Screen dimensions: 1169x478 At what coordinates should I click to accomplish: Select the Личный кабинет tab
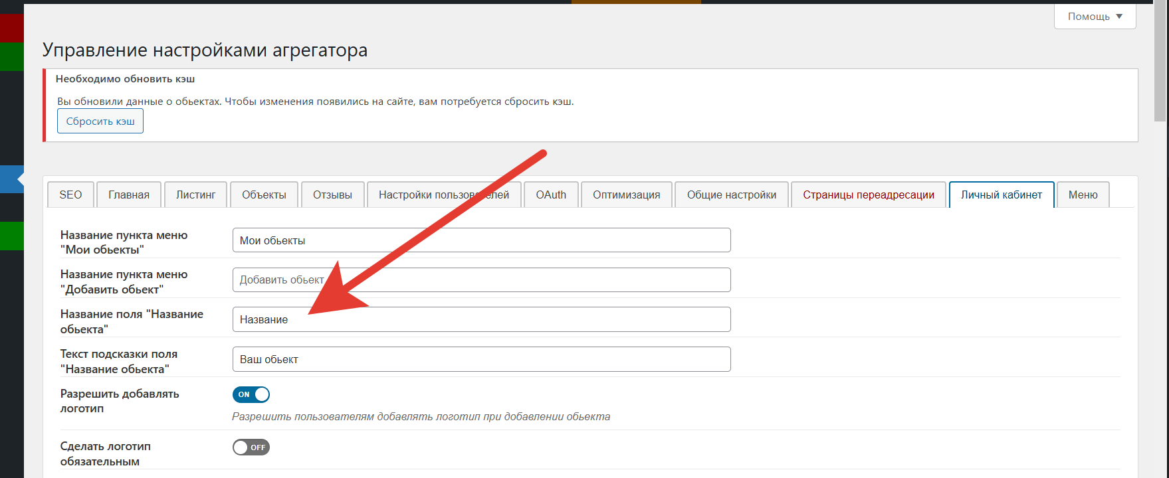[x=1001, y=195]
